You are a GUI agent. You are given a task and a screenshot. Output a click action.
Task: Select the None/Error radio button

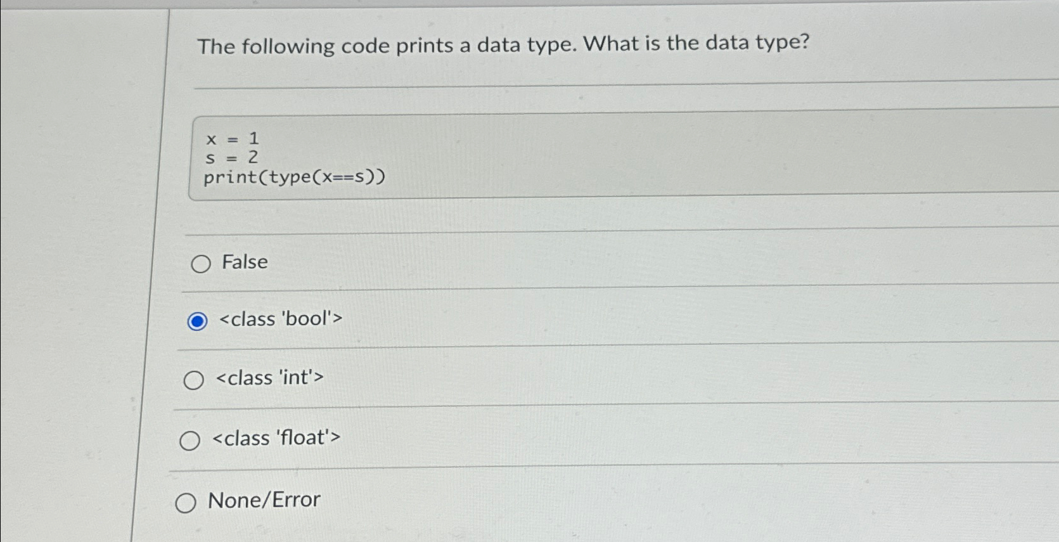(186, 503)
